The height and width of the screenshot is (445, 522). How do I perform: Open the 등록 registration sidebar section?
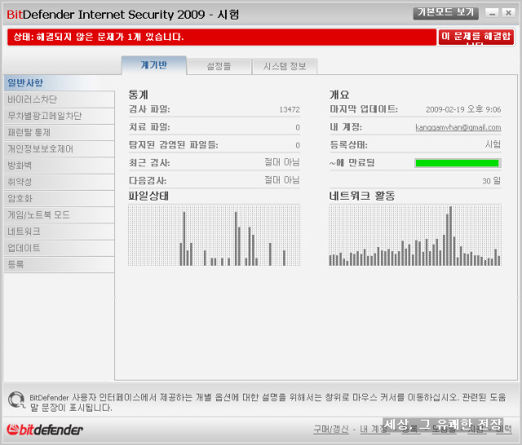tap(60, 265)
